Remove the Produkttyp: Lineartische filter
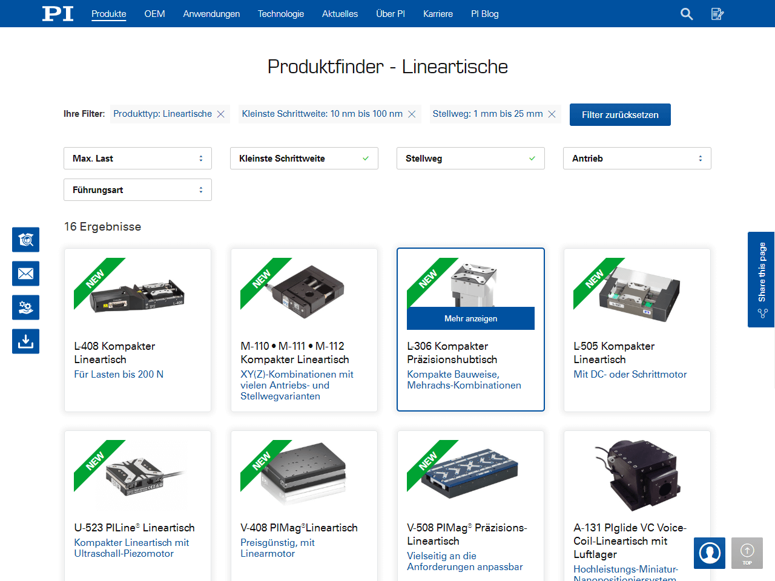This screenshot has height=581, width=775. 221,114
